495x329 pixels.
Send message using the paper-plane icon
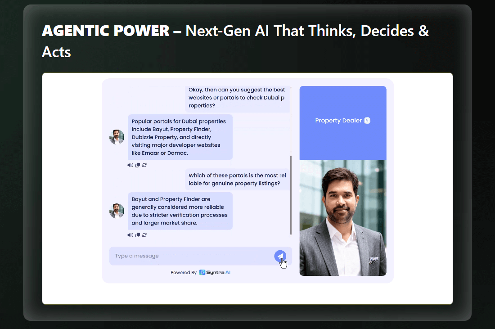click(x=280, y=256)
